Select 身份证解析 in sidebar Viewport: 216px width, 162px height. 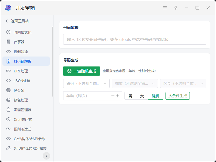click(26, 61)
